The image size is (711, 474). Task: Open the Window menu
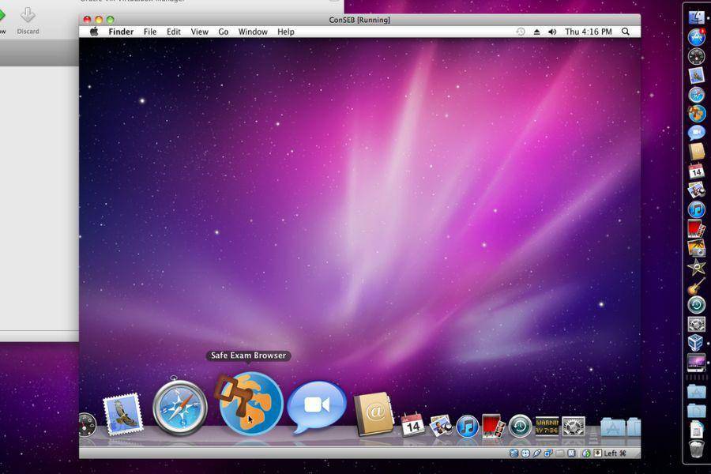tap(253, 32)
